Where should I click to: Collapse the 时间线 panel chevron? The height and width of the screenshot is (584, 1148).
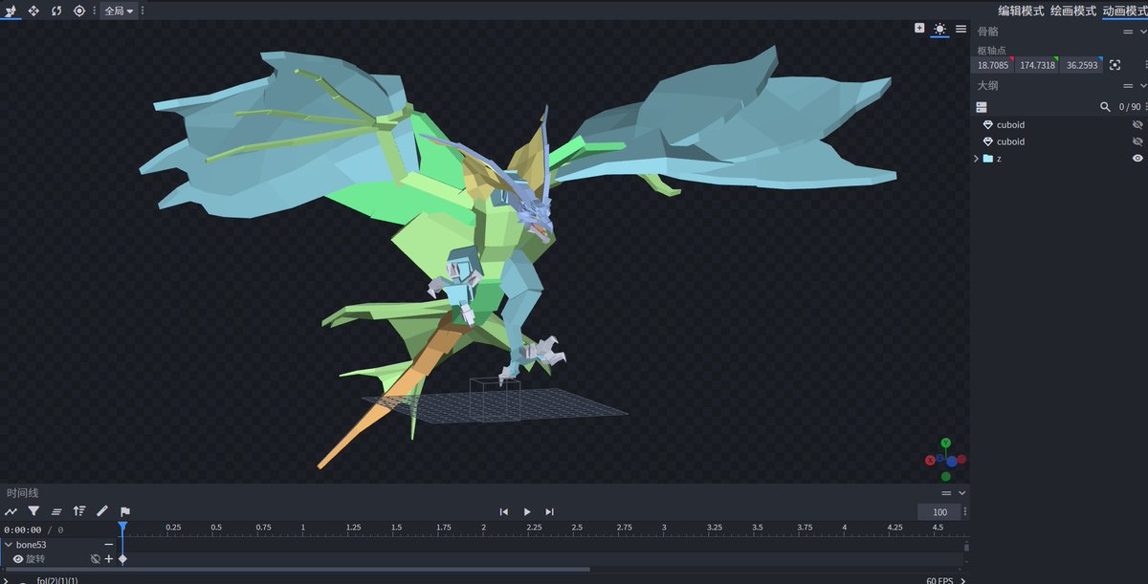pos(962,493)
